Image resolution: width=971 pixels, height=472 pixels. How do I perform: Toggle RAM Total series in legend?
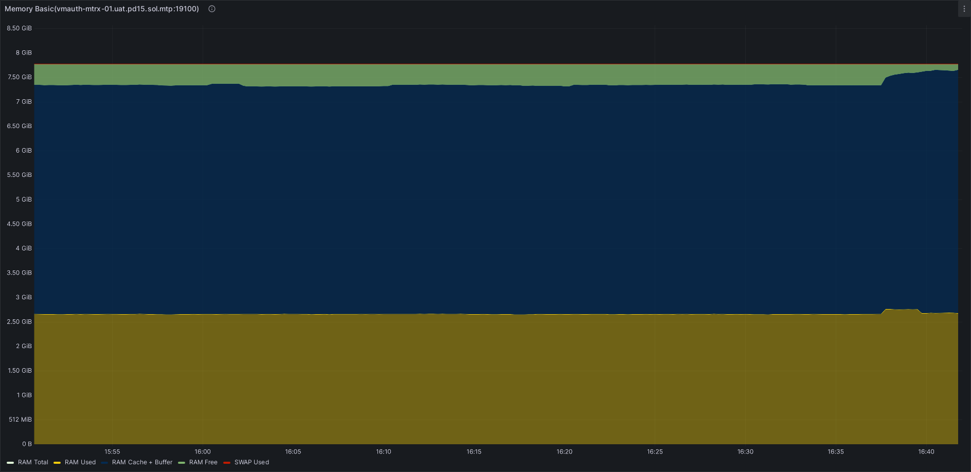33,462
